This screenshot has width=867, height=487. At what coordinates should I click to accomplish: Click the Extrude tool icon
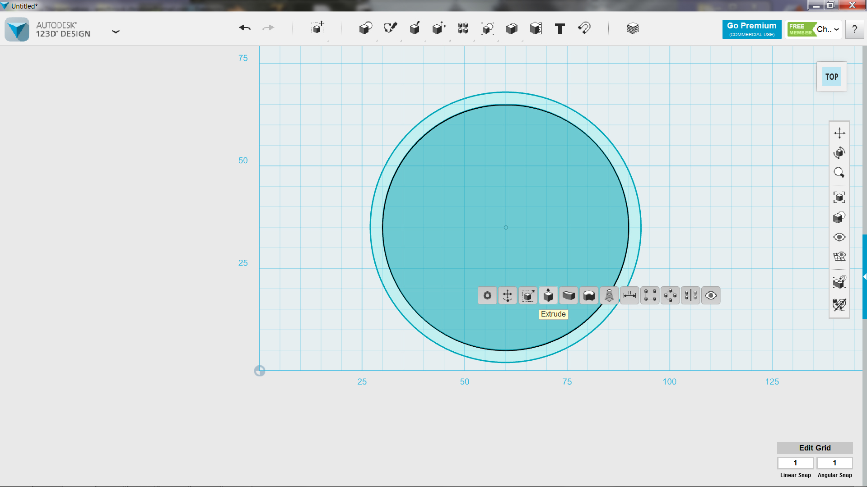tap(548, 295)
